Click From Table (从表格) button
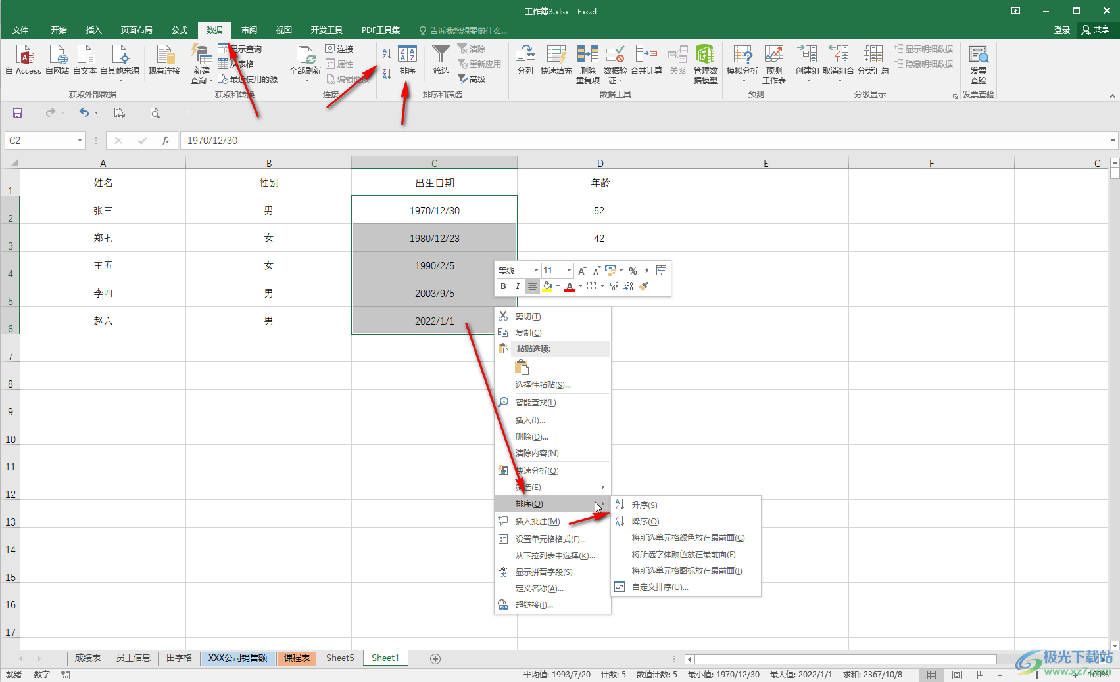The image size is (1120, 682). 236,64
